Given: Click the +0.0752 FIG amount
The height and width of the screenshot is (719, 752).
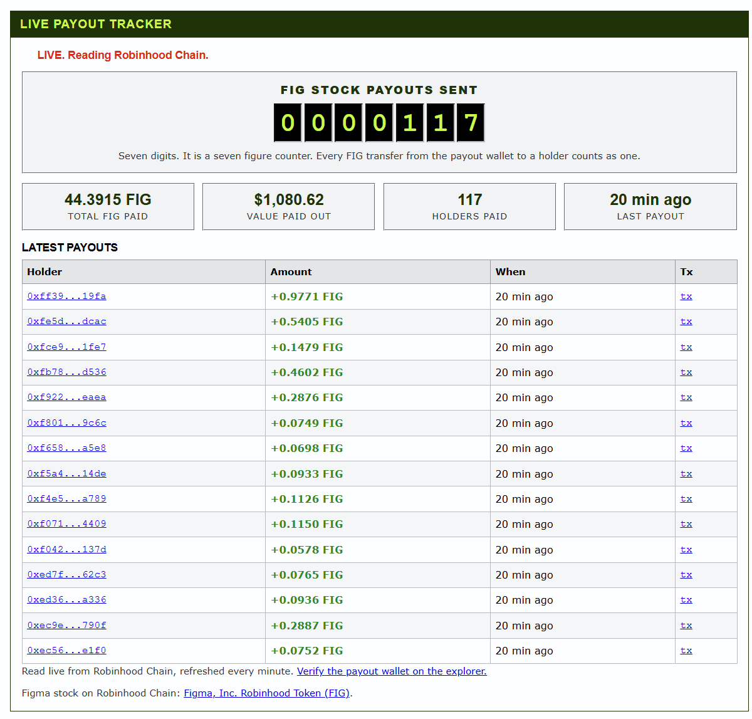Looking at the screenshot, I should tap(307, 651).
